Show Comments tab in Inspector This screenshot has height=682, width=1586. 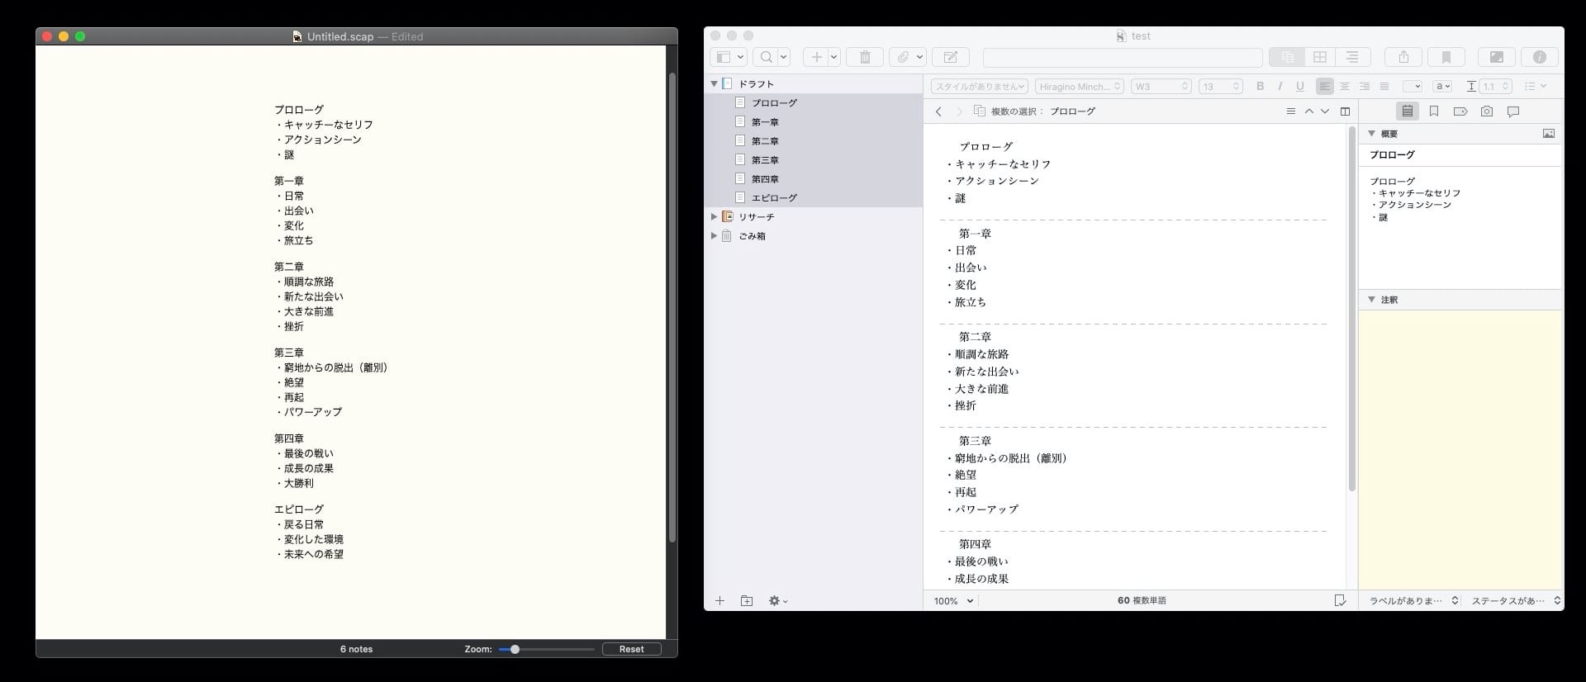pyautogui.click(x=1513, y=111)
